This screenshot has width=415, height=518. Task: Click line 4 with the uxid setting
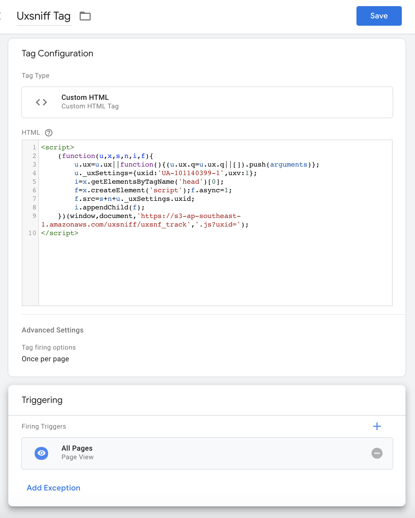[166, 173]
